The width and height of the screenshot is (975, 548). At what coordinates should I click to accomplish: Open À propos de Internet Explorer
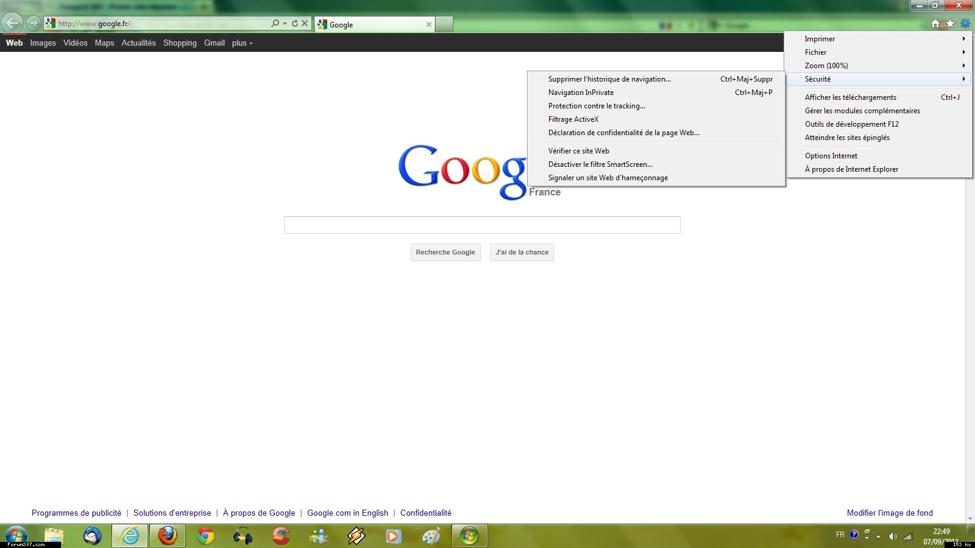pyautogui.click(x=879, y=169)
